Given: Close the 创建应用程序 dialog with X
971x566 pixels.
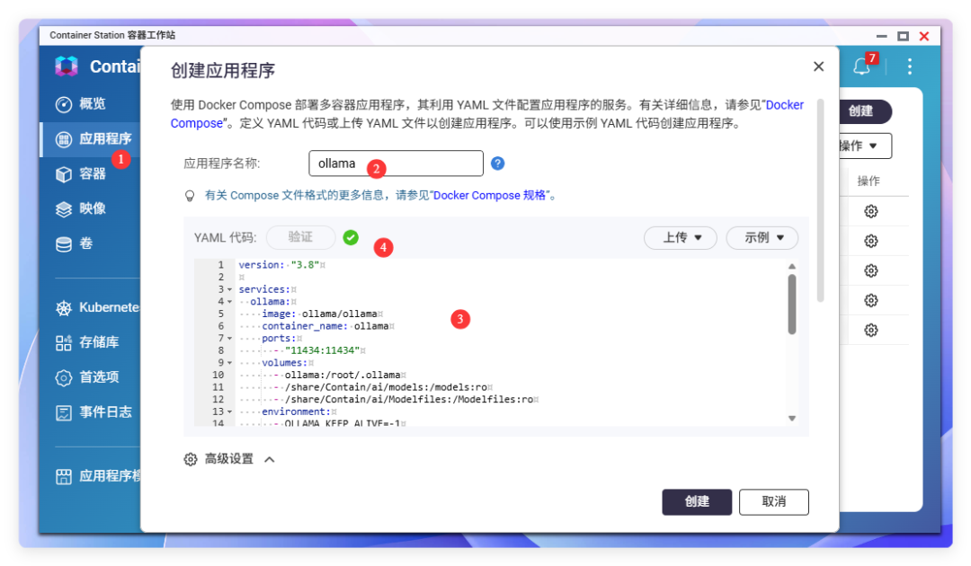Looking at the screenshot, I should tap(819, 66).
